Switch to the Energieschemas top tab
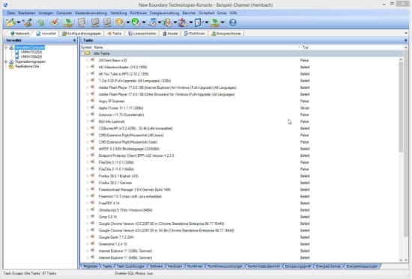This screenshot has width=412, height=279. pyautogui.click(x=226, y=34)
